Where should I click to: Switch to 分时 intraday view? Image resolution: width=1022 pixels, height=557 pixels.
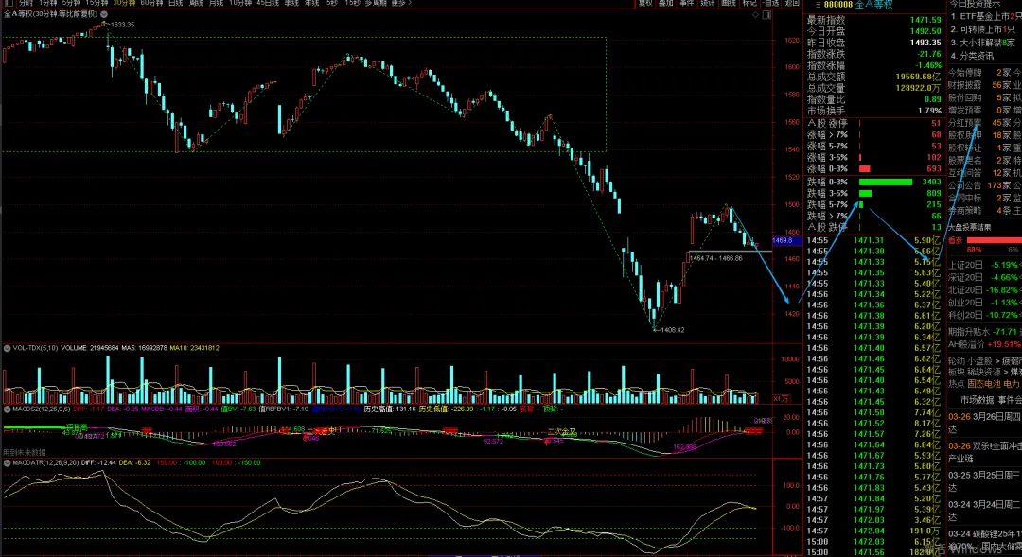point(26,3)
